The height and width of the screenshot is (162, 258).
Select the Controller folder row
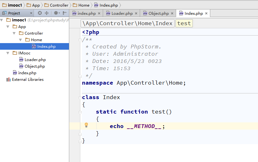point(34,33)
